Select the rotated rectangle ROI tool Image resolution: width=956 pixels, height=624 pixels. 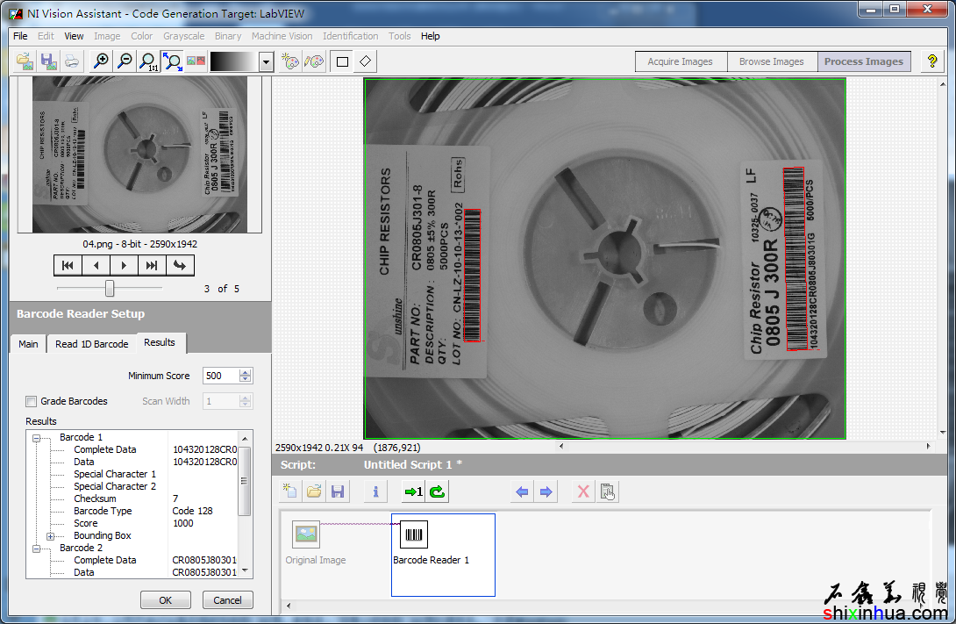pyautogui.click(x=366, y=61)
